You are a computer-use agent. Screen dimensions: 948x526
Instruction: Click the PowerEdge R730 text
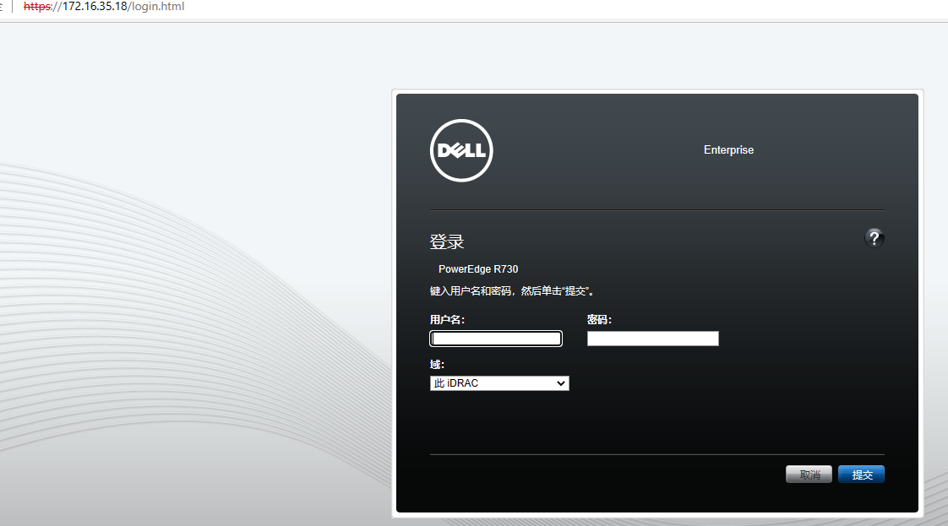pos(478,269)
